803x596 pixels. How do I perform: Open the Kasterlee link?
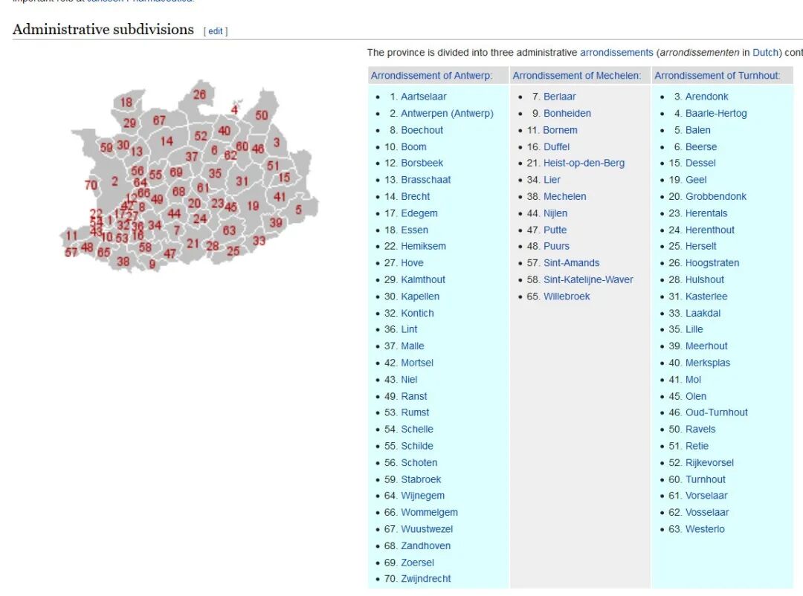[x=706, y=297]
